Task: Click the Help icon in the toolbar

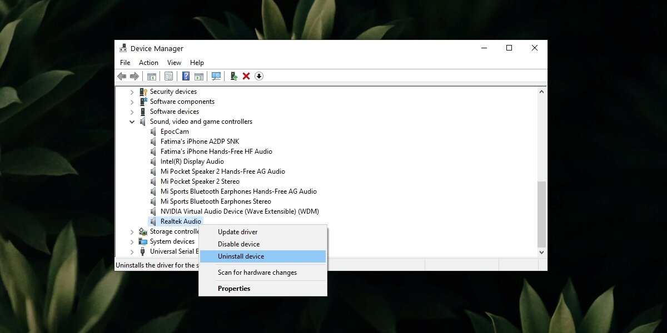Action: coord(186,76)
